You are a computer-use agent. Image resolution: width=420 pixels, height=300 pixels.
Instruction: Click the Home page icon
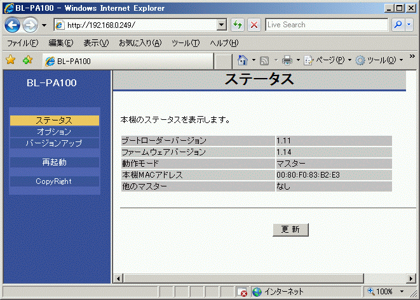pyautogui.click(x=243, y=60)
